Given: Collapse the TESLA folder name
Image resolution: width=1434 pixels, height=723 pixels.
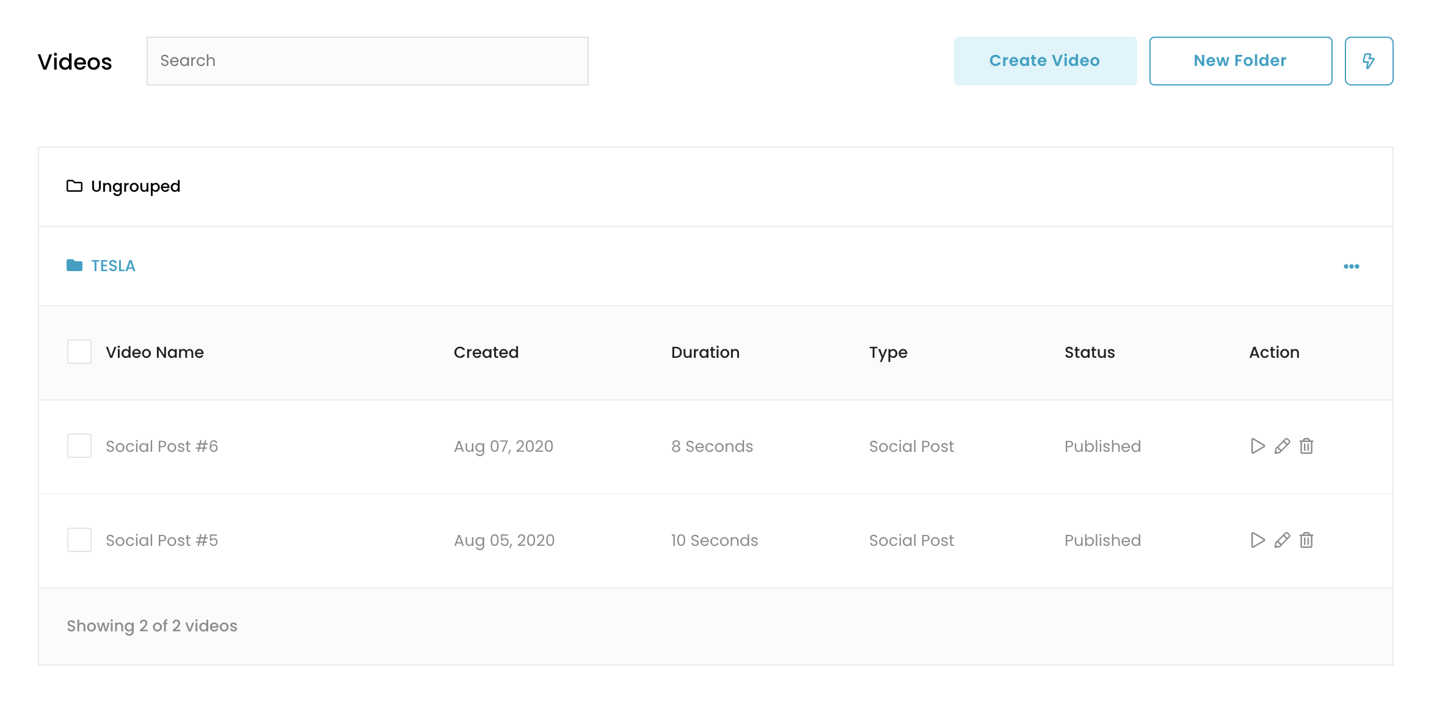Looking at the screenshot, I should coord(114,266).
